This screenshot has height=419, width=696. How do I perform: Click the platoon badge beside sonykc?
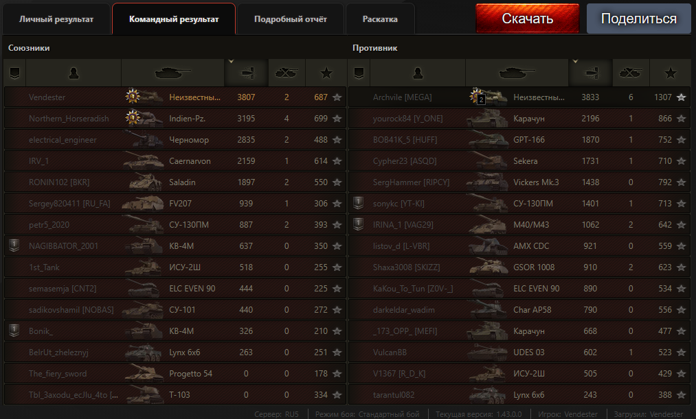click(359, 203)
